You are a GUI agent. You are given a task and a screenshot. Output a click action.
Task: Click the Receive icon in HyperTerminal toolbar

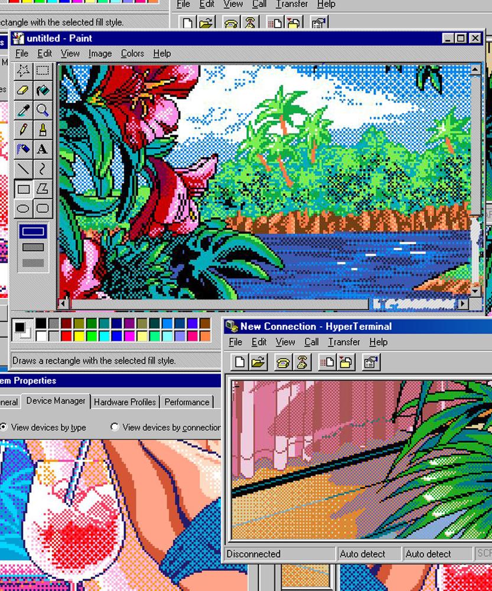coord(345,362)
